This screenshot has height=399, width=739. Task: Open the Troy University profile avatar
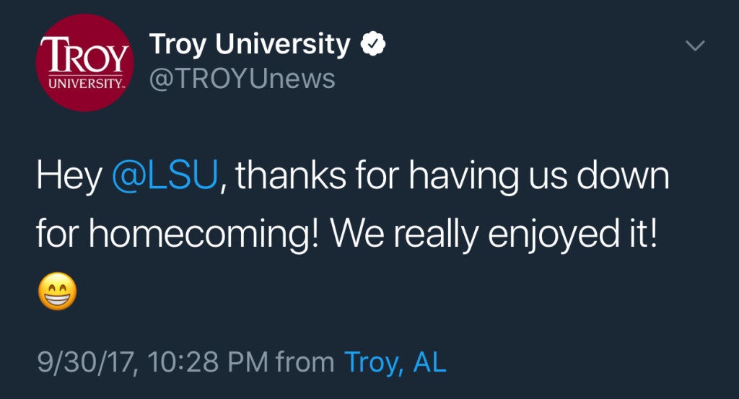point(85,63)
